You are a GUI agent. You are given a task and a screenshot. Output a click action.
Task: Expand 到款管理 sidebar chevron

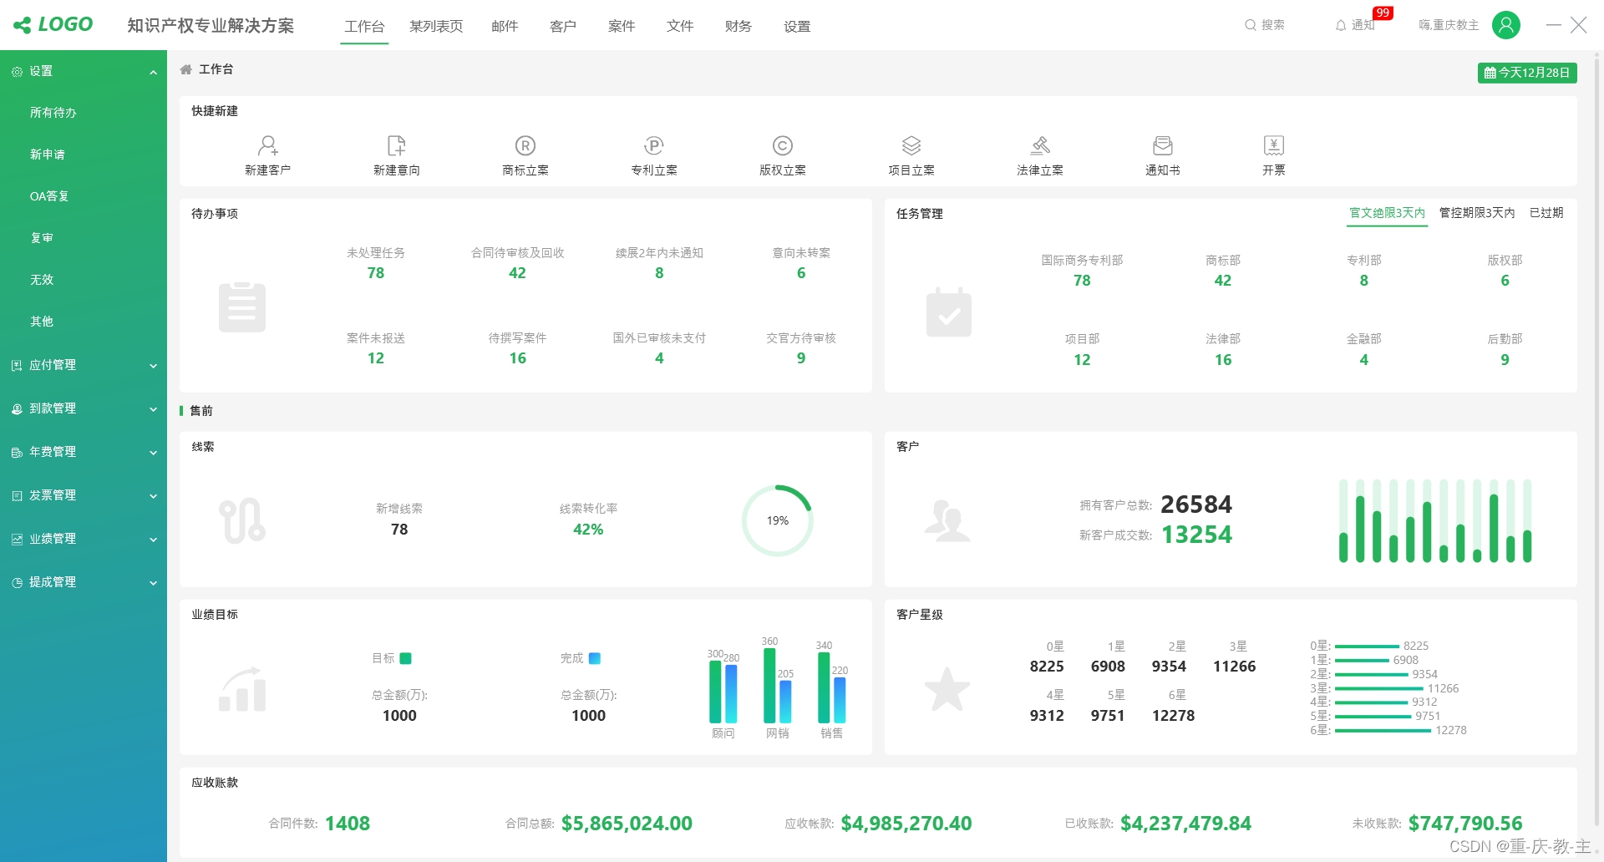153,409
